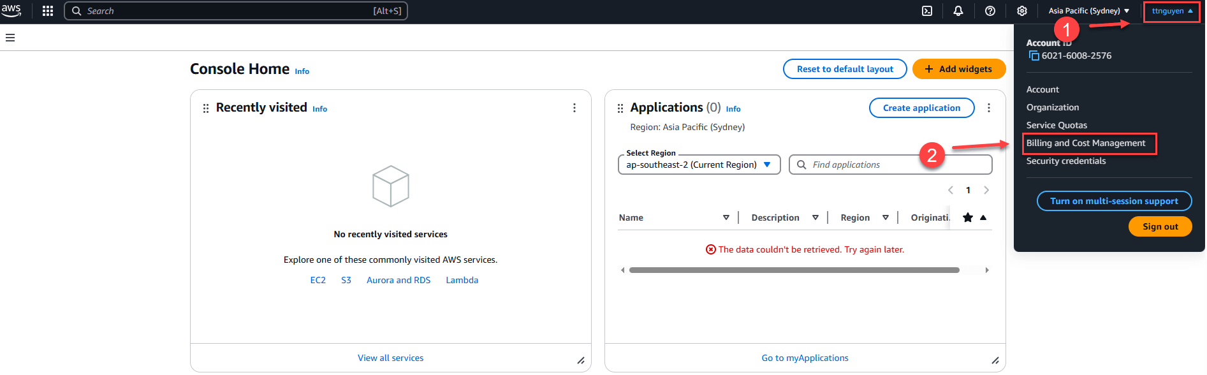
Task: Expand the Select Region ap-southeast-2 dropdown
Action: [x=699, y=165]
